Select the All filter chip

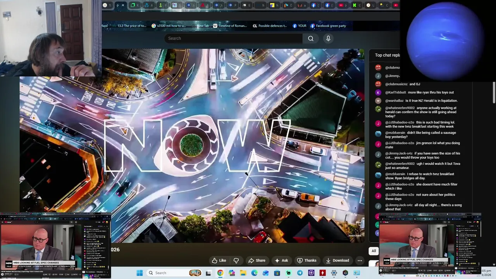coord(374,251)
